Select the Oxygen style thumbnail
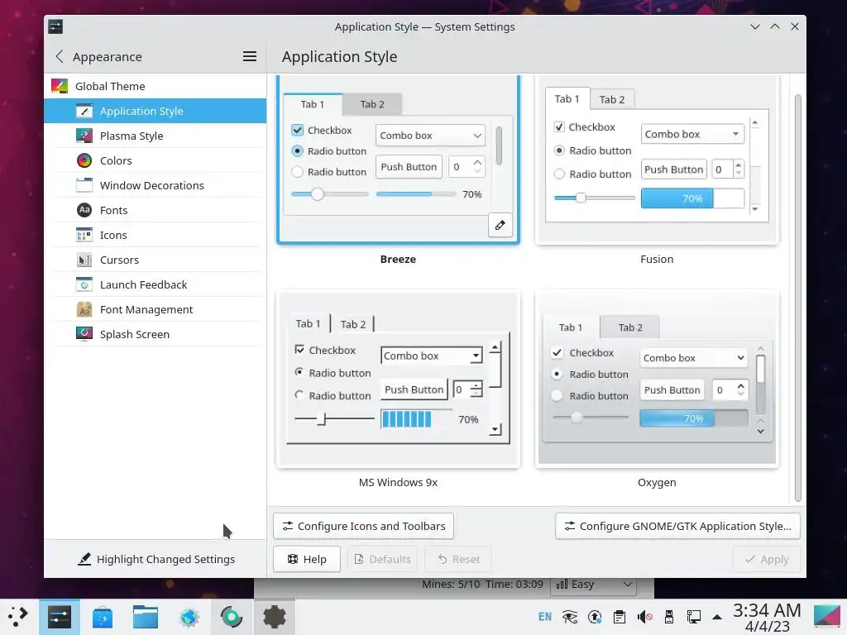Viewport: 847px width, 635px height. click(657, 379)
